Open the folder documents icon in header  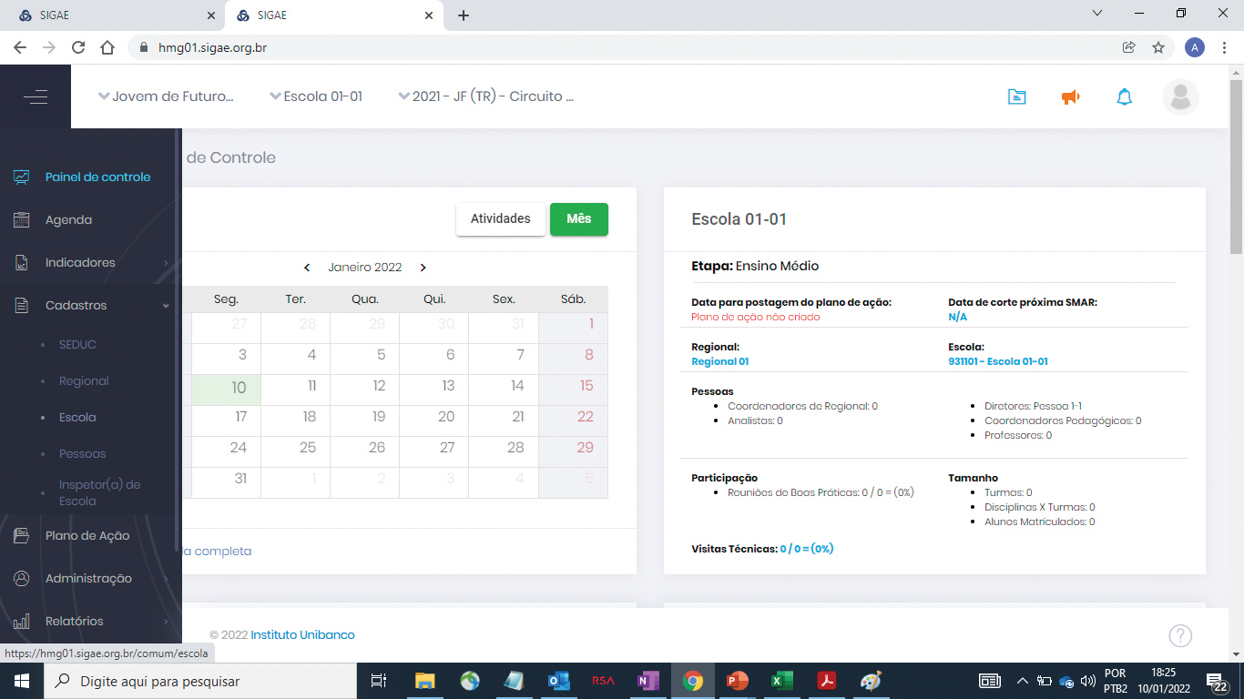coord(1017,97)
